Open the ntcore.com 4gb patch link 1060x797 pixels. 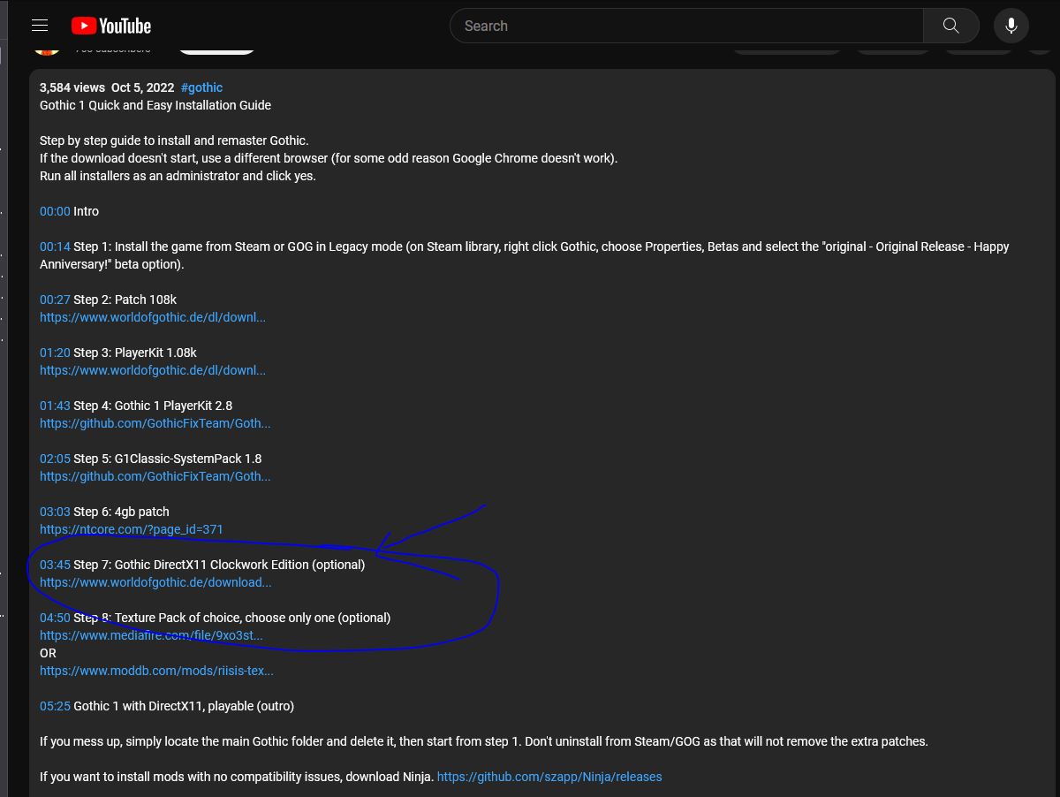click(132, 529)
